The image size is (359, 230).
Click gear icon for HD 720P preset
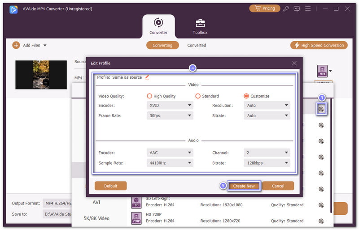click(x=321, y=221)
